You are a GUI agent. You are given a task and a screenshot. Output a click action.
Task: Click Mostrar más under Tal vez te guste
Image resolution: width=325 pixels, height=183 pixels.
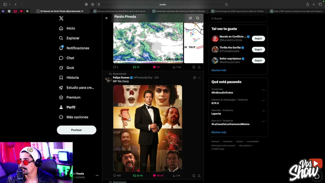pyautogui.click(x=219, y=70)
